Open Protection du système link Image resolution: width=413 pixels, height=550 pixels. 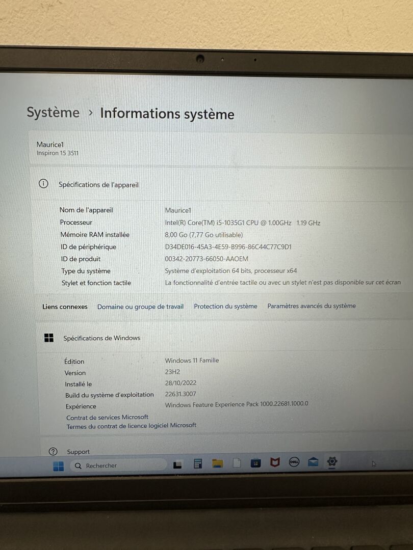pos(225,306)
